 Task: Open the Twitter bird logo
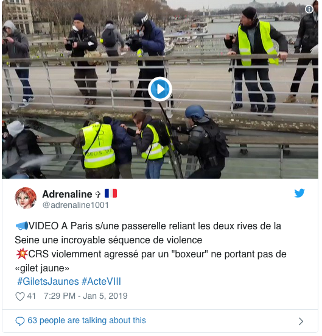click(x=299, y=193)
